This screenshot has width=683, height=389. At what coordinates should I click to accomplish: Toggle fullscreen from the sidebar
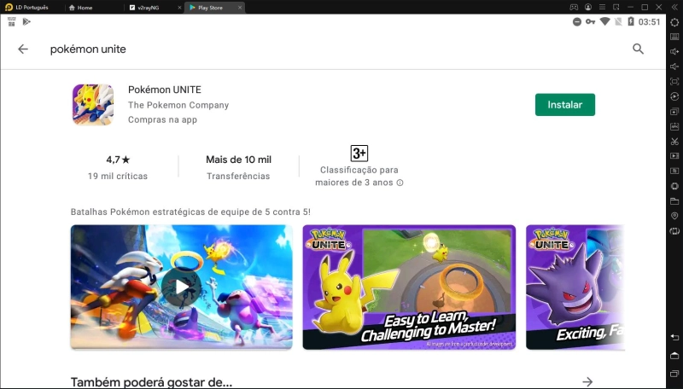[674, 81]
